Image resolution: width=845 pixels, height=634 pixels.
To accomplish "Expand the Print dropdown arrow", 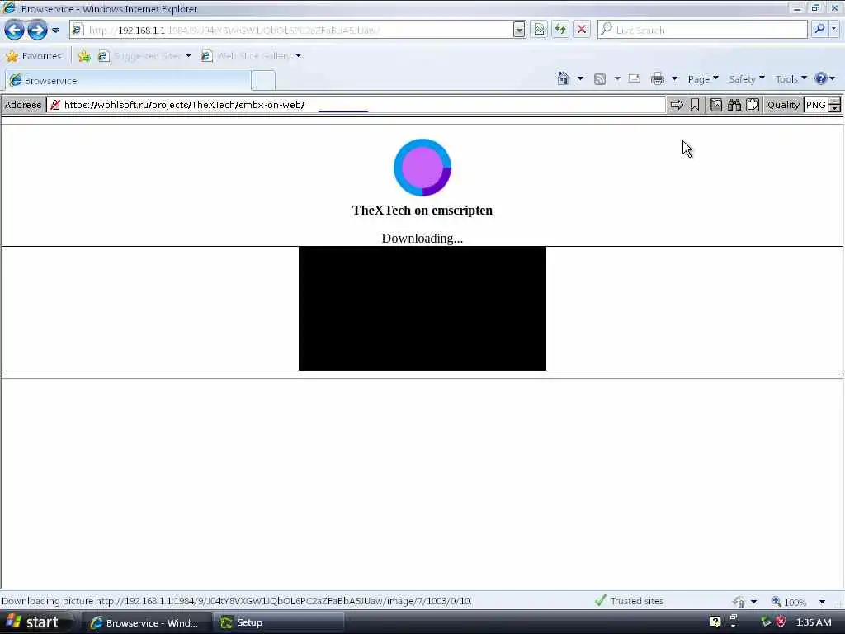I will point(674,79).
